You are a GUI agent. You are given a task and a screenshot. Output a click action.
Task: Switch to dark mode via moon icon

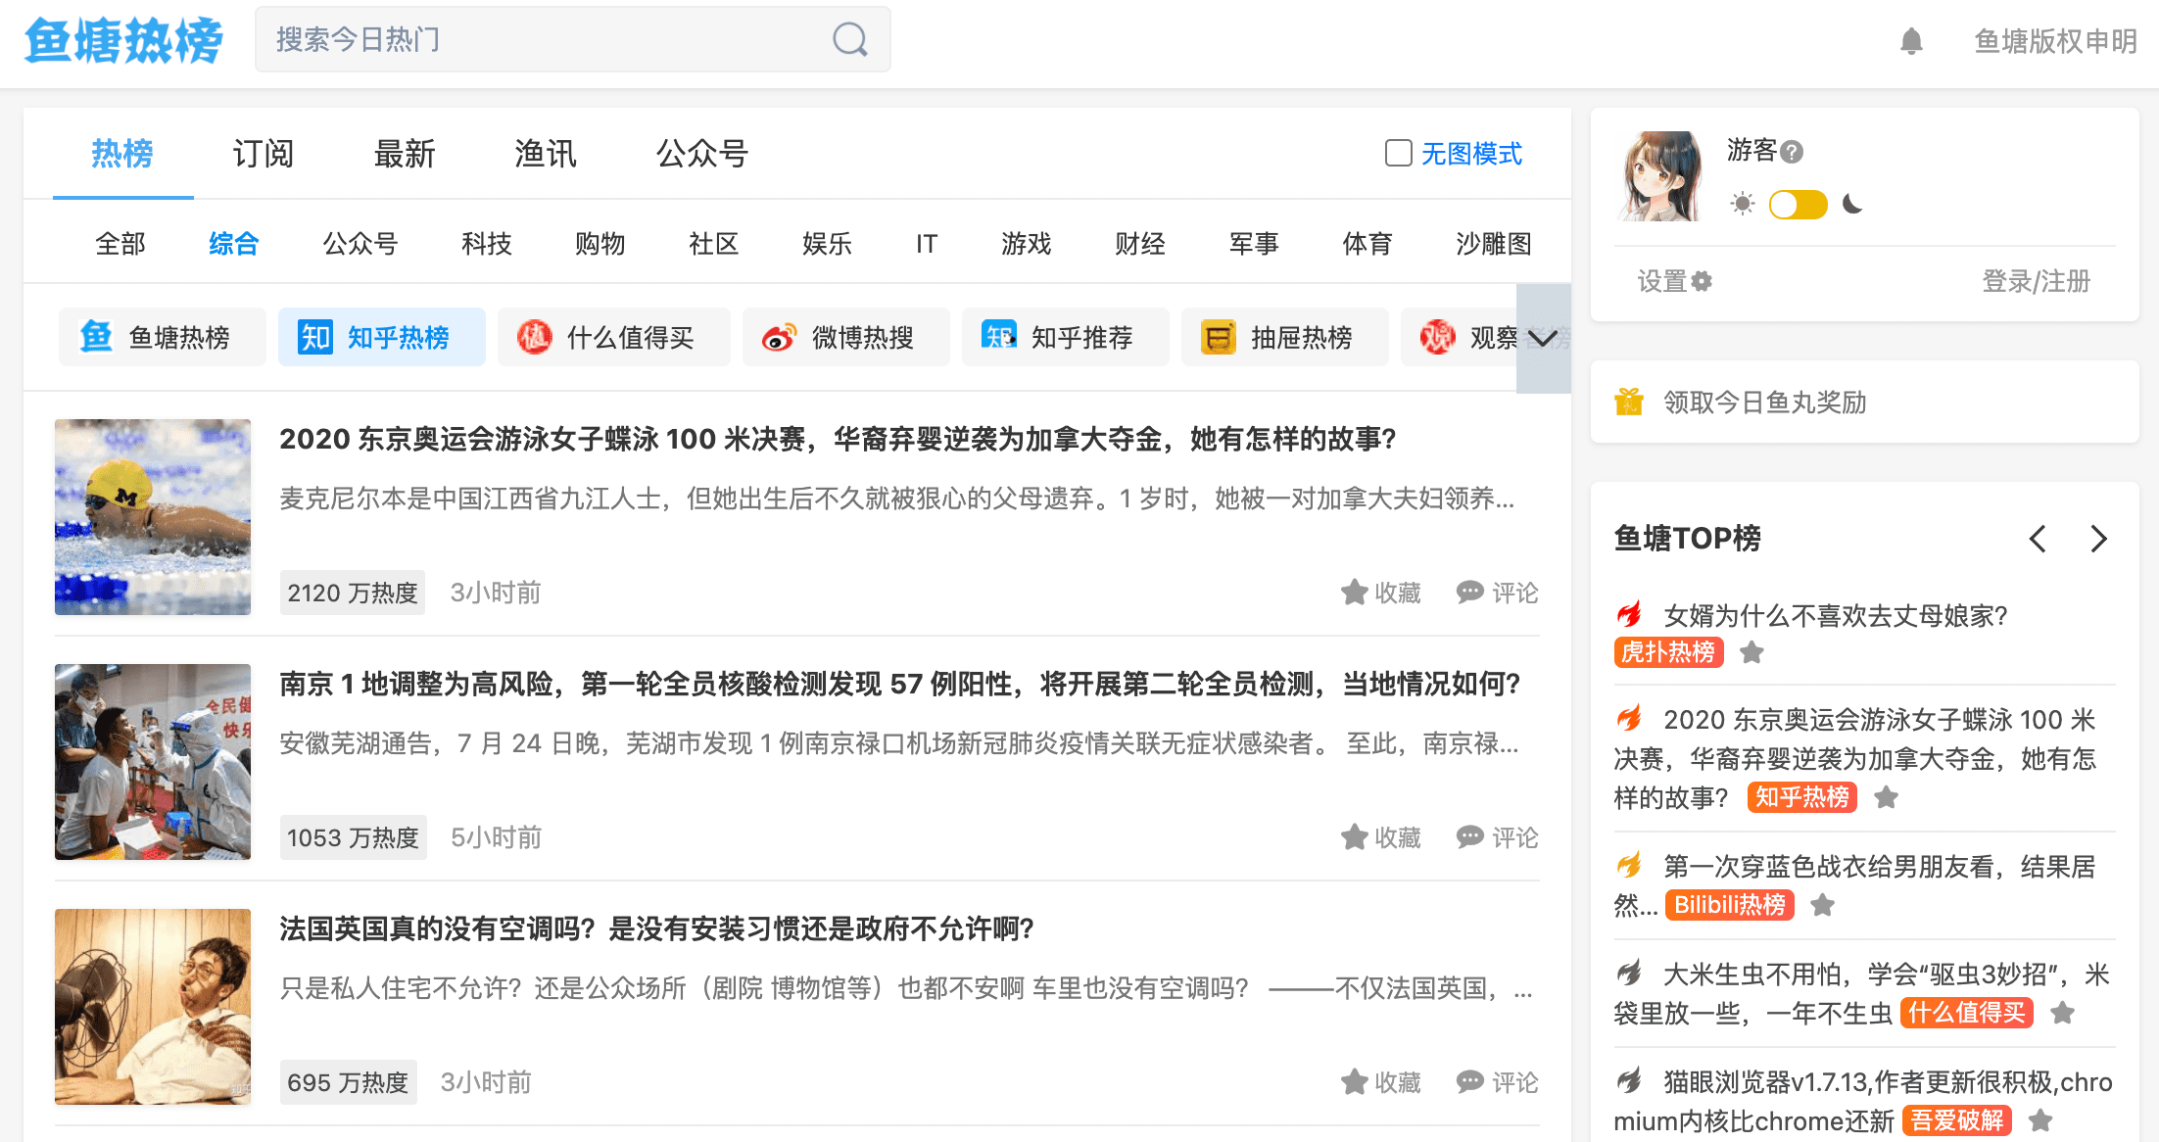coord(1852,204)
